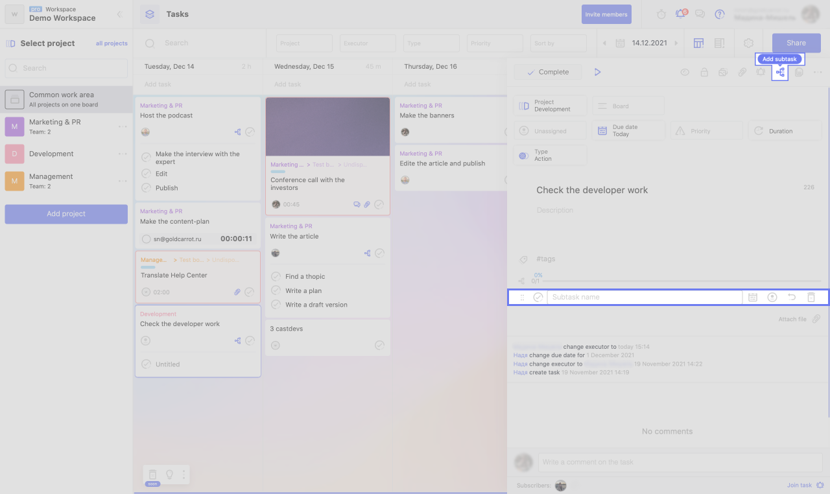Start the task timer play button

click(597, 72)
